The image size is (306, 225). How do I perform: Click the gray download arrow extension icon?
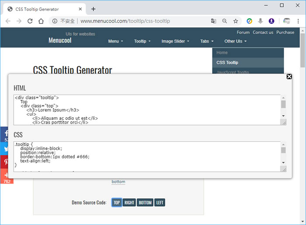[x=261, y=21]
